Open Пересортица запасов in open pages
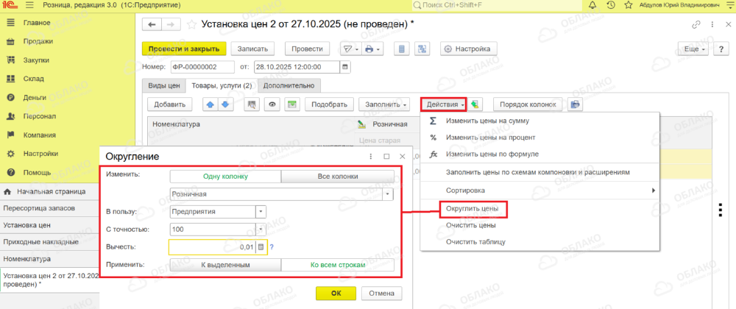 coord(50,208)
